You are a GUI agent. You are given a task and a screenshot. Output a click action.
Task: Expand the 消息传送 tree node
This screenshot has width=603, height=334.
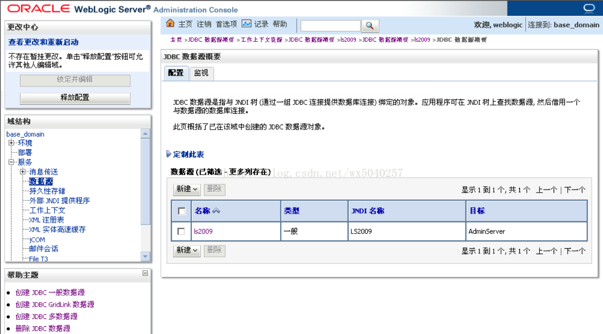click(23, 172)
